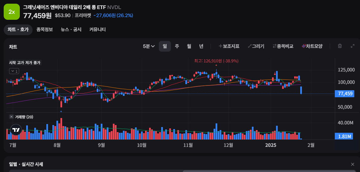Click the 일별 · 실시간 시세 heading
This screenshot has height=172, width=360.
[x=26, y=164]
